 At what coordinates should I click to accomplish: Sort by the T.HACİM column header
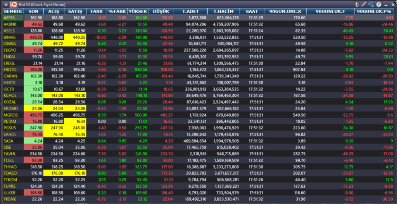point(223,11)
